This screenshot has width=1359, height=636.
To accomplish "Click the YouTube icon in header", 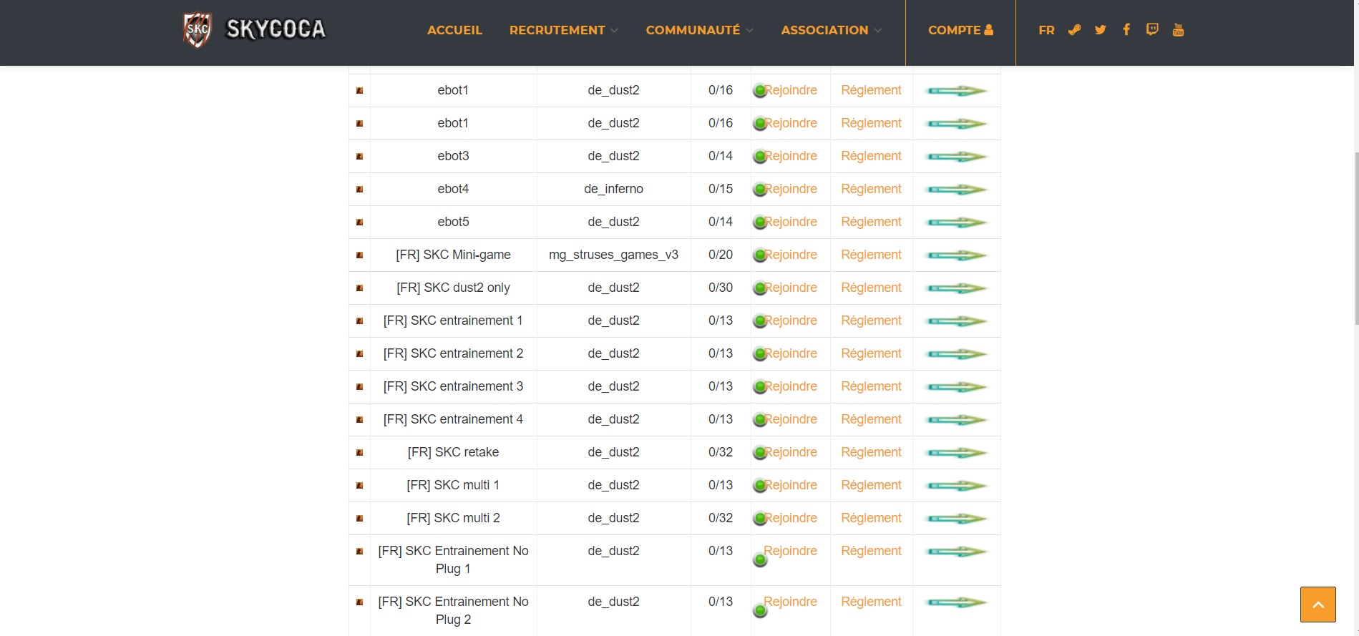I will (1178, 30).
